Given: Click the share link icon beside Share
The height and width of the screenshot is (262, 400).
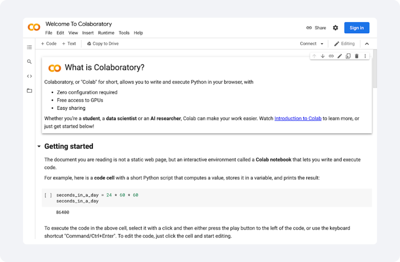Looking at the screenshot, I should point(309,28).
